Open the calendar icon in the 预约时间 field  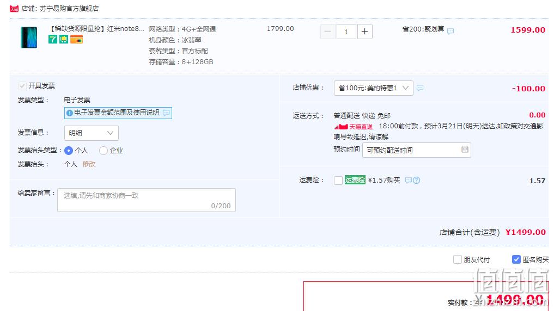coord(465,150)
